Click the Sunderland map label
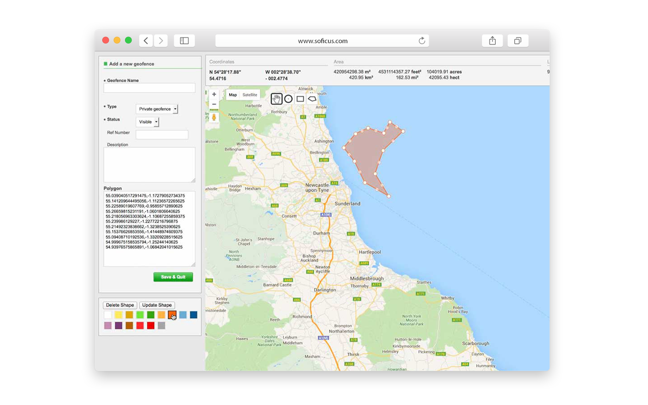Screen dimensions: 648x405 (348, 204)
